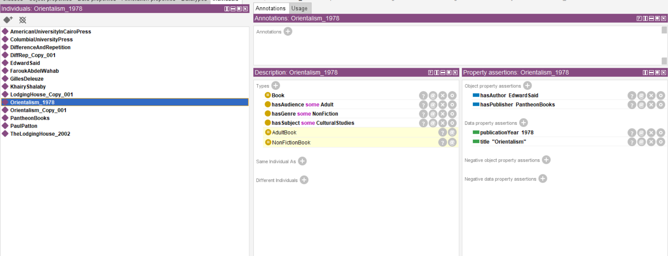The width and height of the screenshot is (668, 256).
Task: Add a Different Individuals entry
Action: coord(304,180)
